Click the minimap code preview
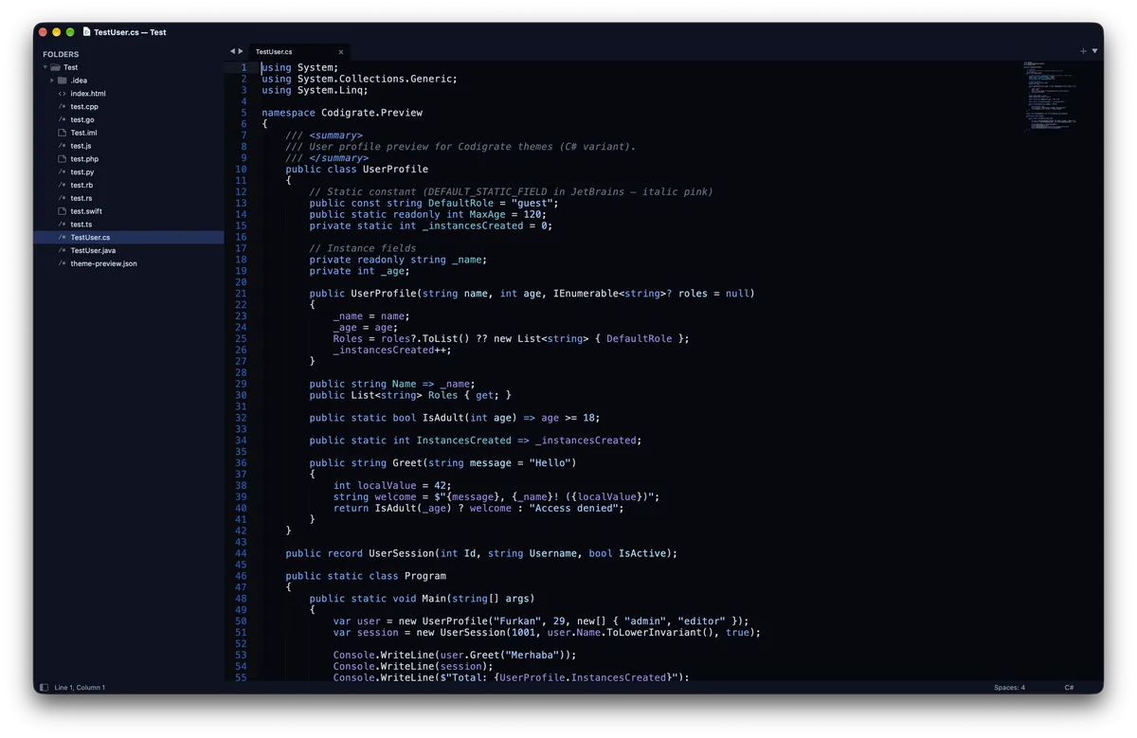 (x=1051, y=95)
